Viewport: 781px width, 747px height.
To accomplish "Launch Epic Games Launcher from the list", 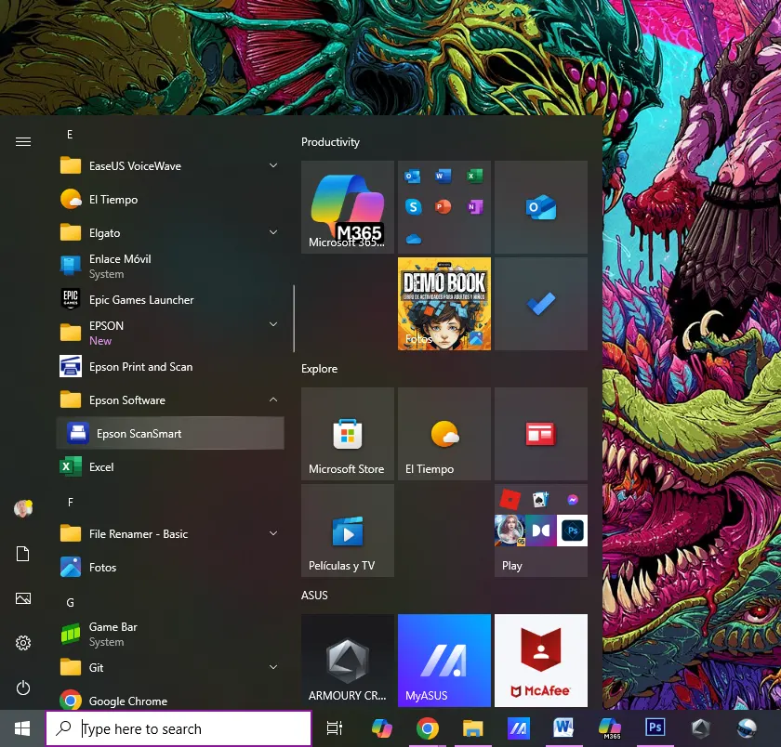I will (x=170, y=299).
